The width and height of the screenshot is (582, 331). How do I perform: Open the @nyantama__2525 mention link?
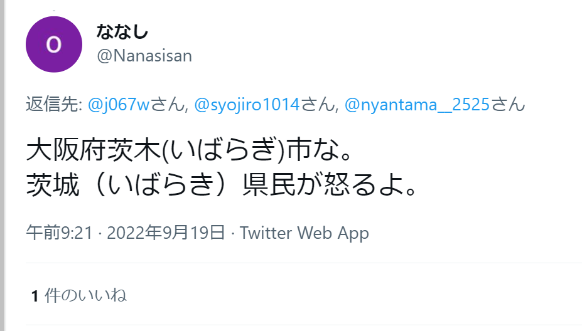tap(418, 105)
